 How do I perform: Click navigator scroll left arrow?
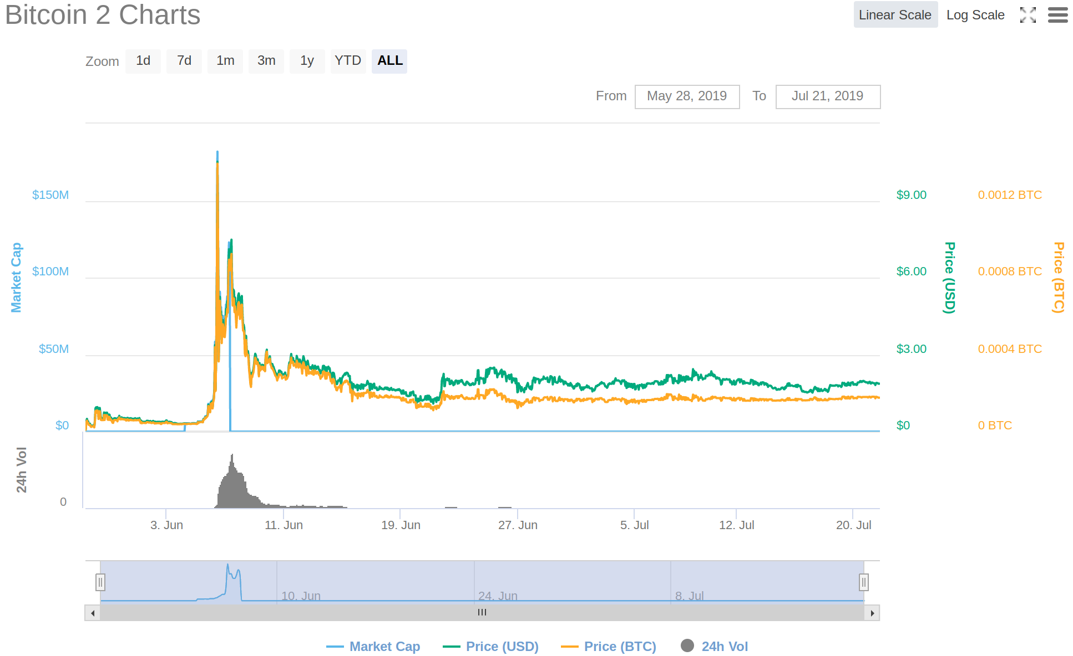pyautogui.click(x=93, y=613)
